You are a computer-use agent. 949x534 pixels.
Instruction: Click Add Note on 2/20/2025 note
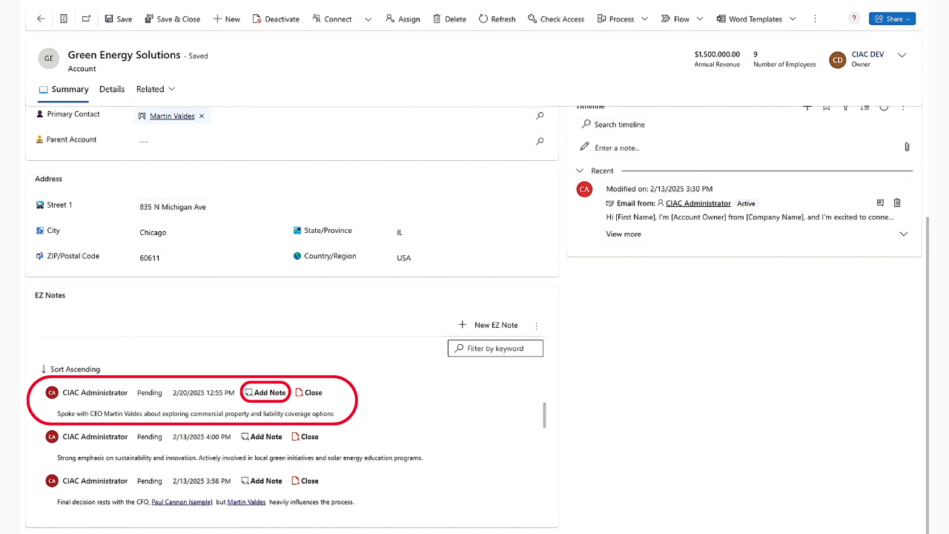265,392
